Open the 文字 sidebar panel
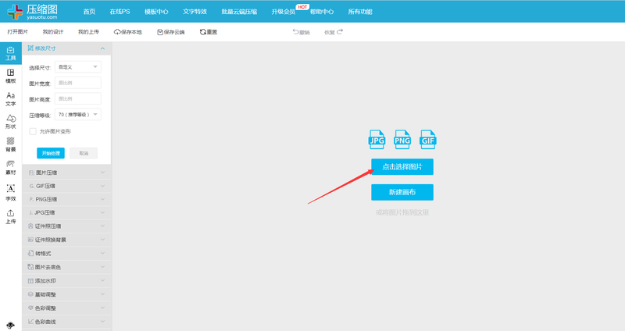The height and width of the screenshot is (331, 625). click(11, 99)
